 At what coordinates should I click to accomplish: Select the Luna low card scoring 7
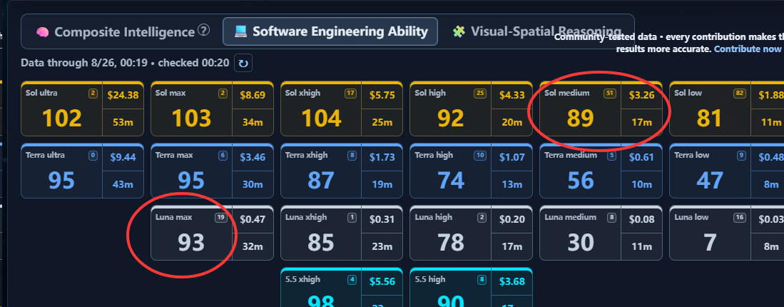click(x=726, y=233)
